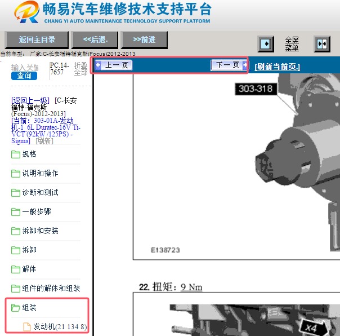Go back with the <<后退 button
The width and height of the screenshot is (340, 336).
pyautogui.click(x=95, y=40)
